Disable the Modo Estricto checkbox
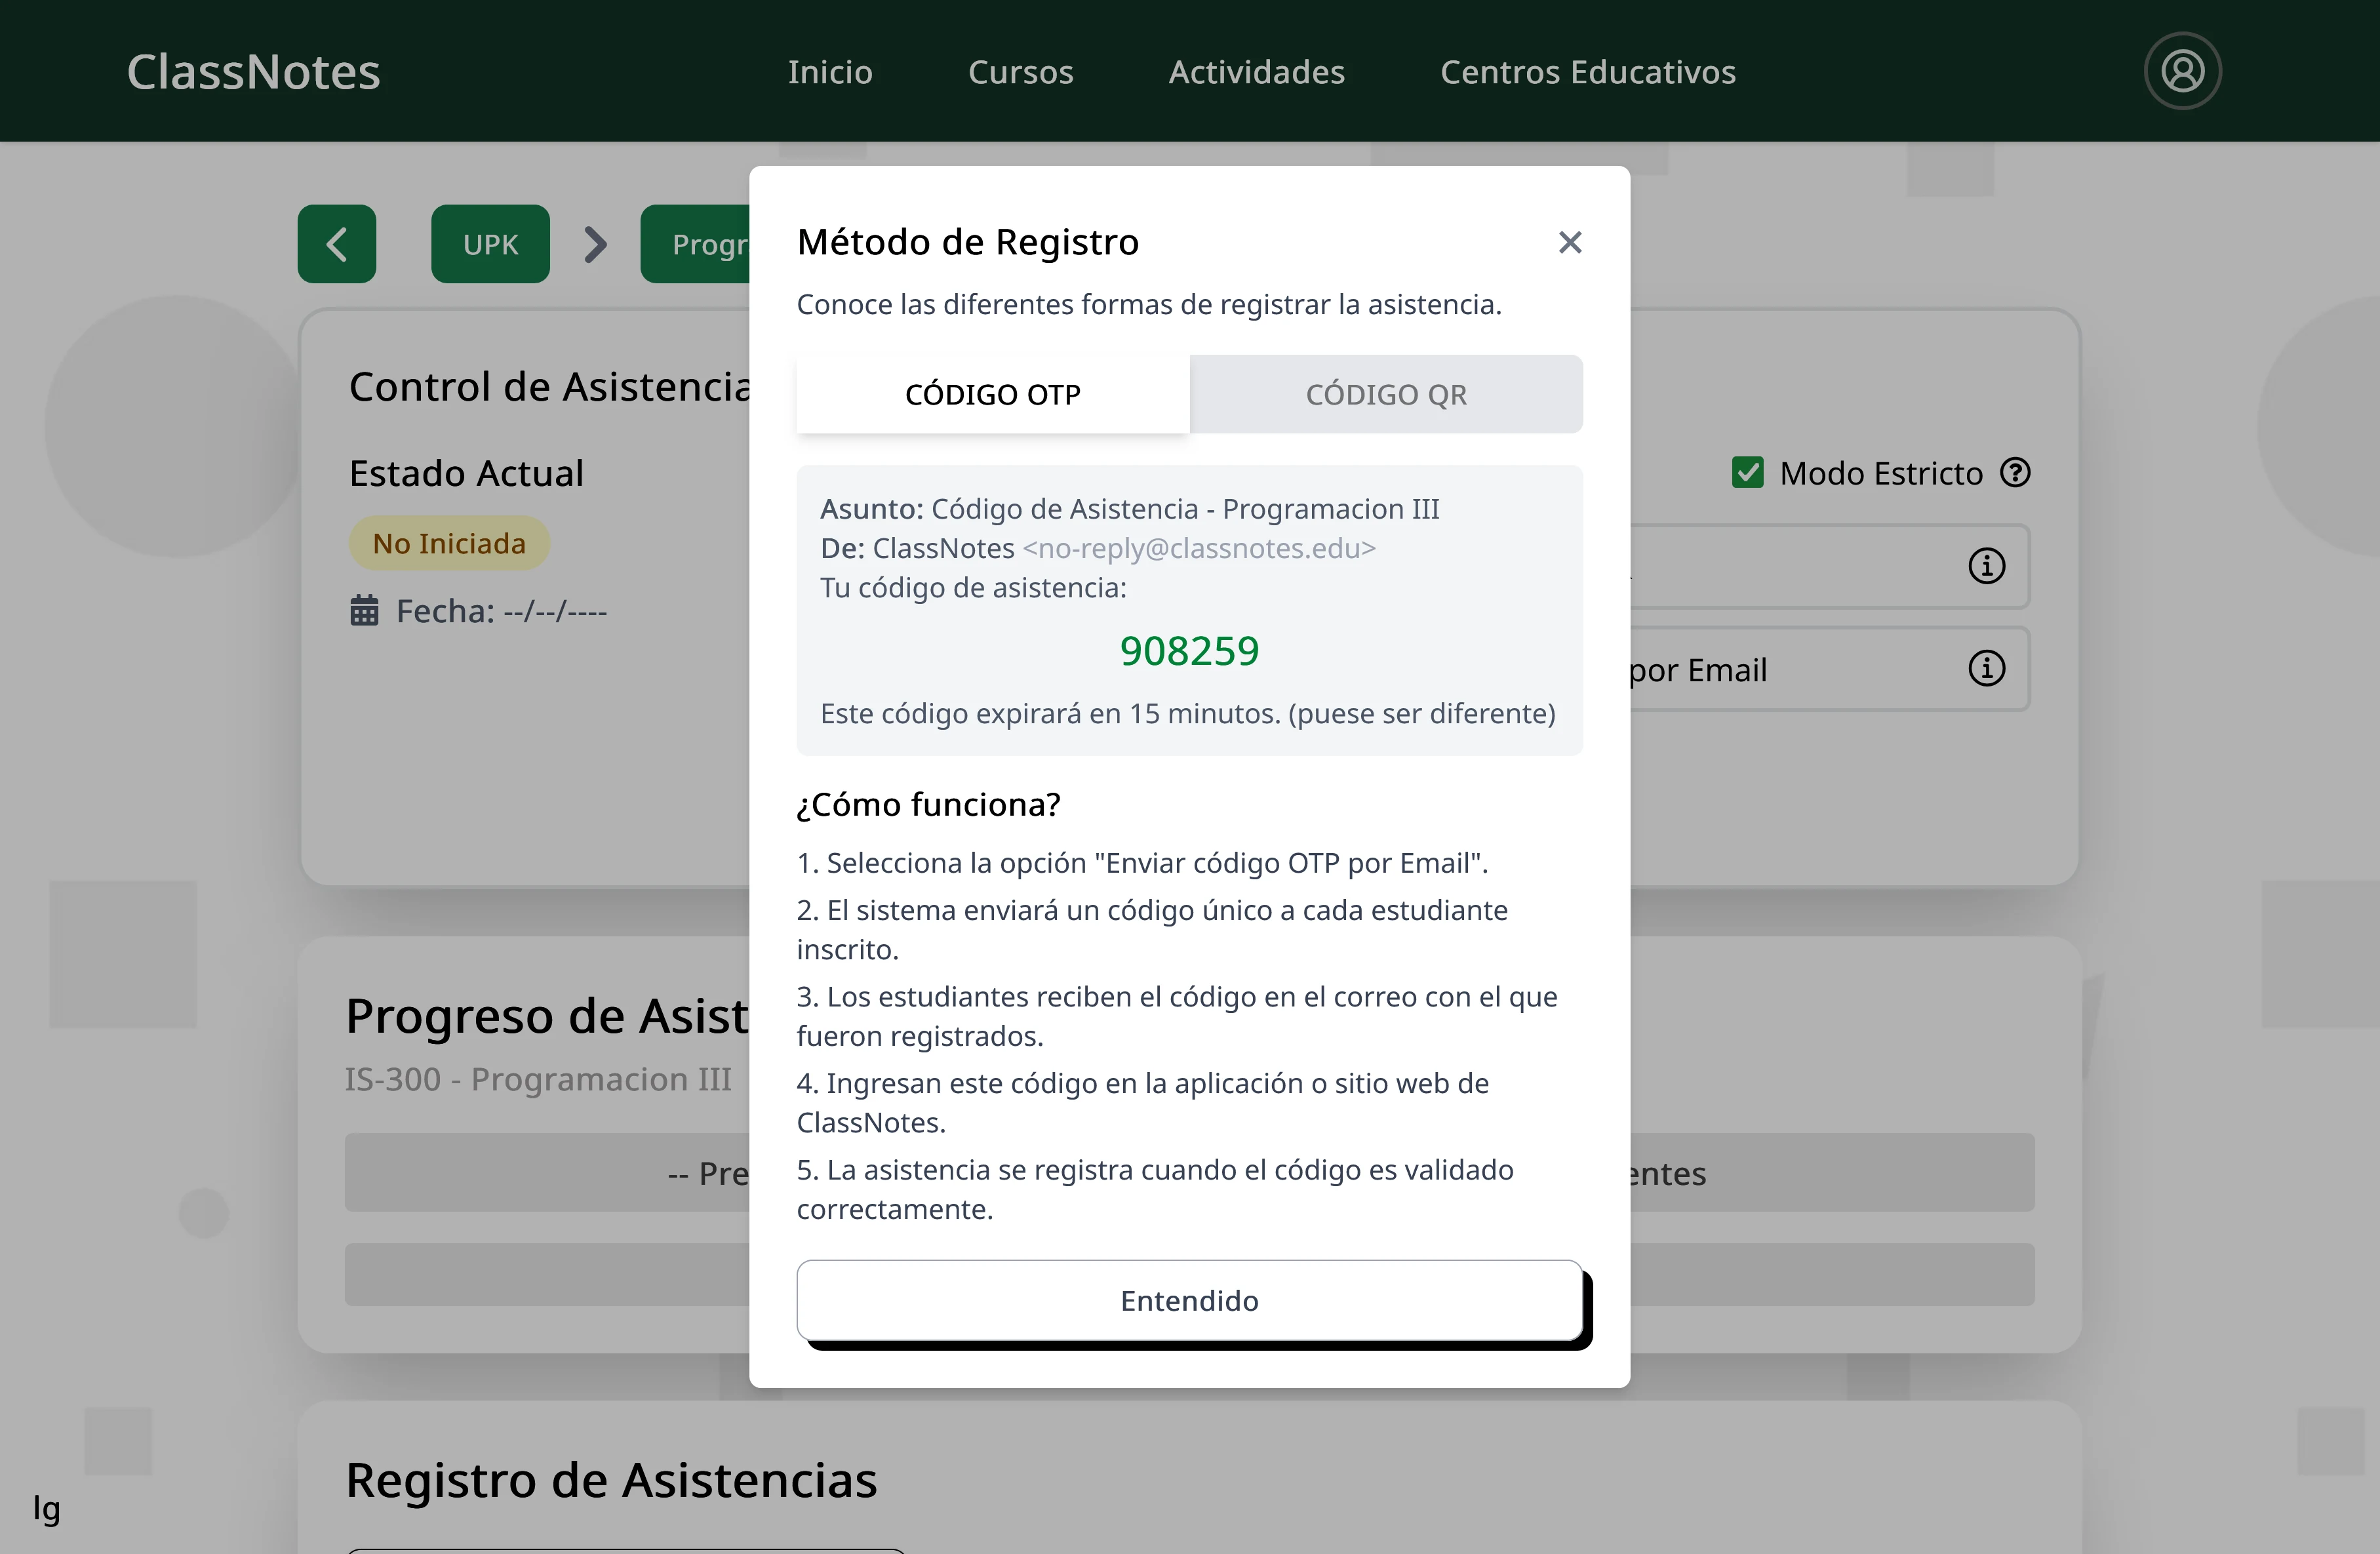The width and height of the screenshot is (2380, 1554). coord(1748,472)
